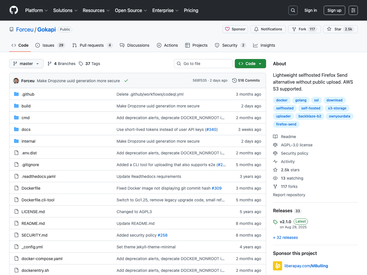View all 32 releases

click(285, 237)
